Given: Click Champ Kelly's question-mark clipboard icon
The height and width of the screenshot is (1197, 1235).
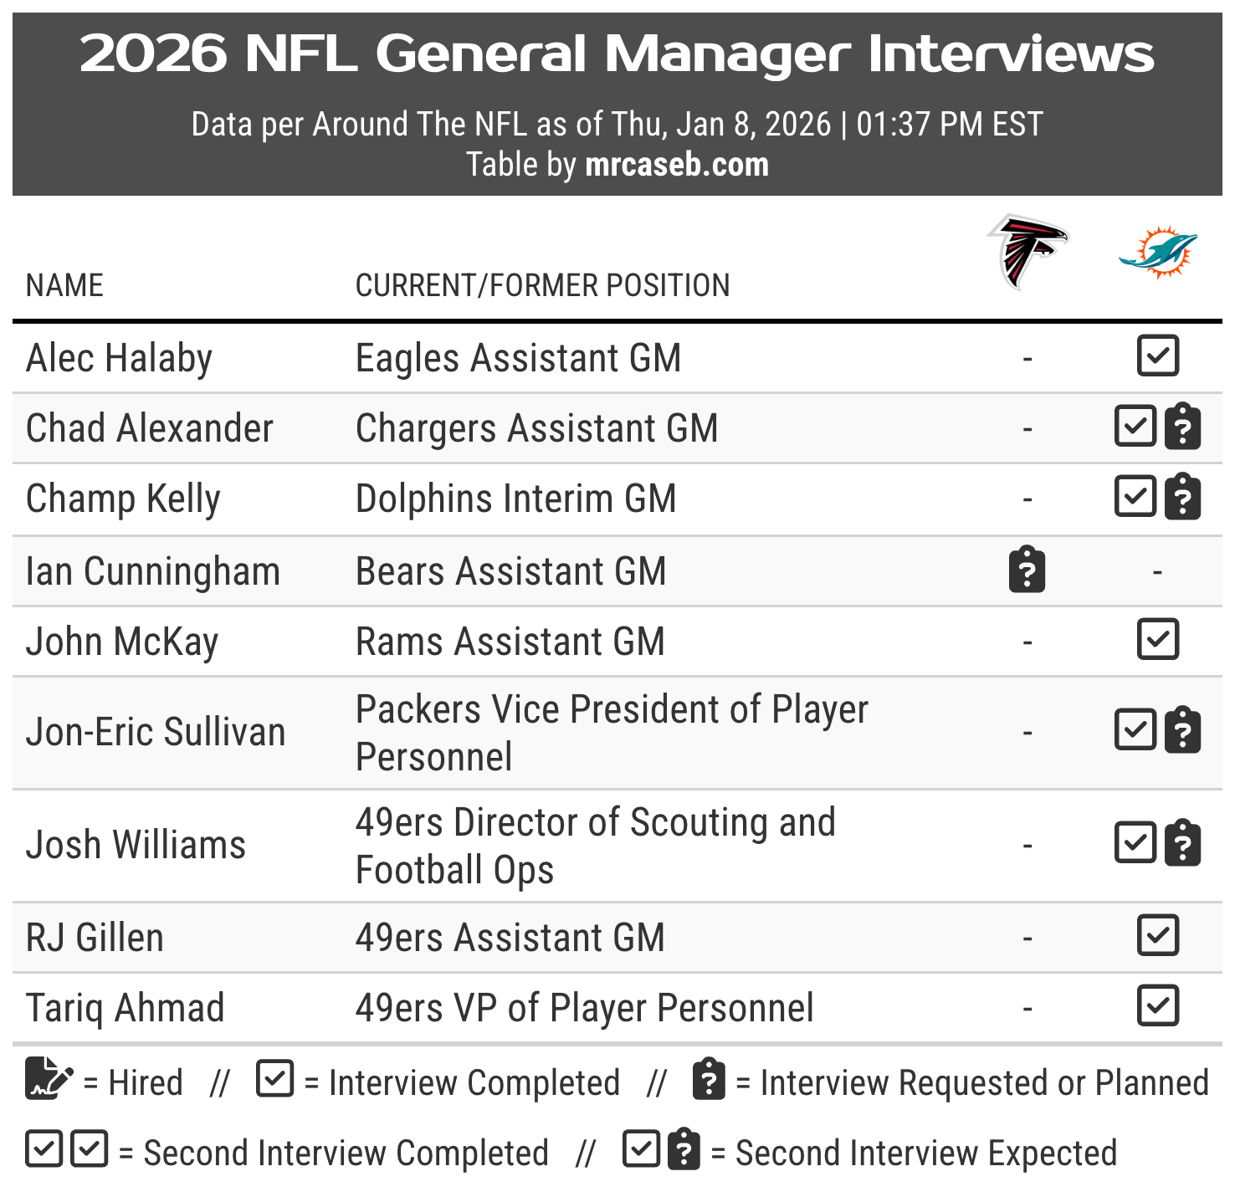Looking at the screenshot, I should [x=1182, y=498].
